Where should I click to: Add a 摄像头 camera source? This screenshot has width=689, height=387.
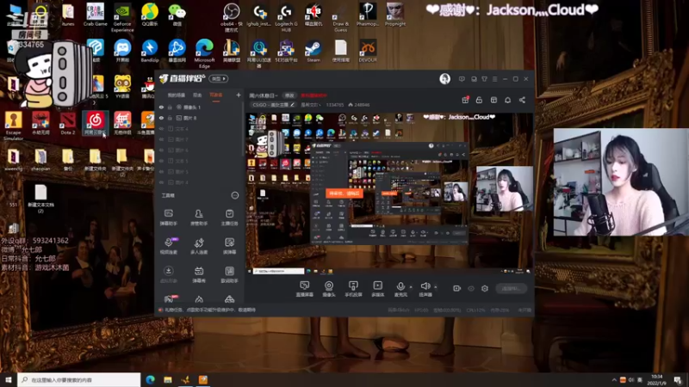click(x=329, y=289)
